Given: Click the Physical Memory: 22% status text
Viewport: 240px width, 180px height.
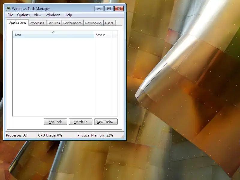Looking at the screenshot, I should 95,135.
